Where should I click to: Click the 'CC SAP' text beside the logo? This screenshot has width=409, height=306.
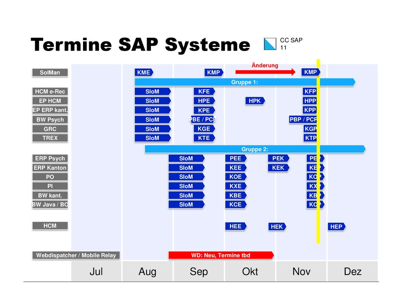click(x=291, y=40)
